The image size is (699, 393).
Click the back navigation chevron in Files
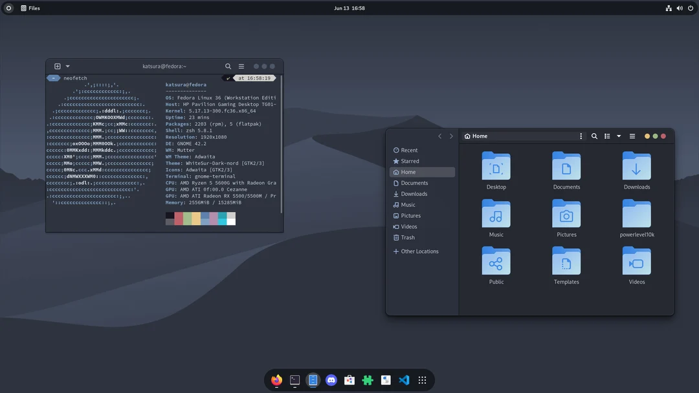coord(440,136)
